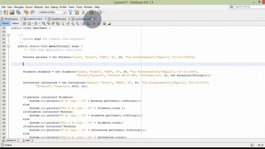Screen dimensions: 265x149
Task: Open the Window menu
Action: pos(88,7)
